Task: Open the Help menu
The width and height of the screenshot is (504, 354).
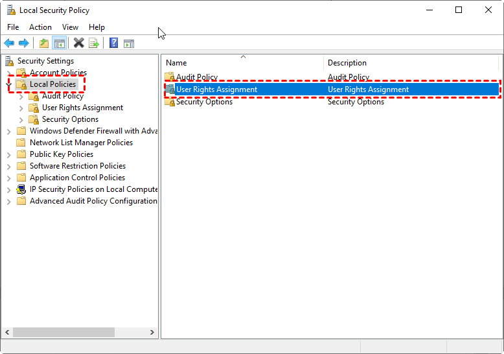Action: [x=97, y=27]
